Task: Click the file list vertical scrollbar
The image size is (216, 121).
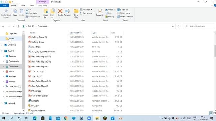Action: click(215, 51)
